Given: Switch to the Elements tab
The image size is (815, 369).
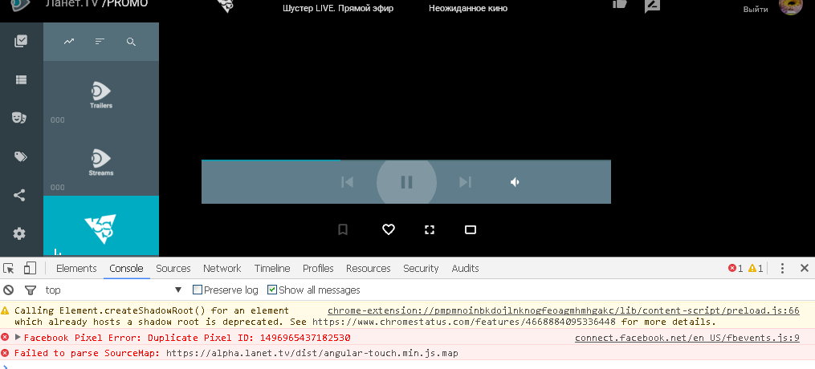Looking at the screenshot, I should coord(76,268).
